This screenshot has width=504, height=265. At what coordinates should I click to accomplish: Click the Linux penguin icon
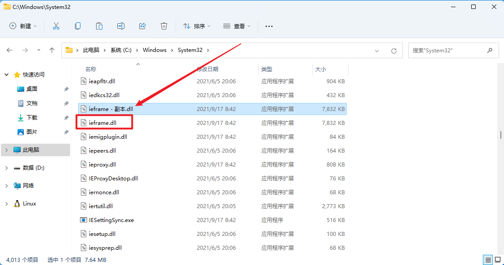17,204
